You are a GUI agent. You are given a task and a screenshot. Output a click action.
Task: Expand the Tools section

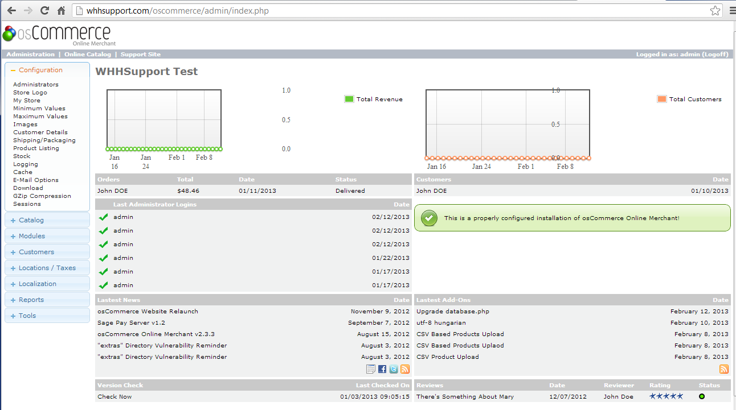coord(27,316)
